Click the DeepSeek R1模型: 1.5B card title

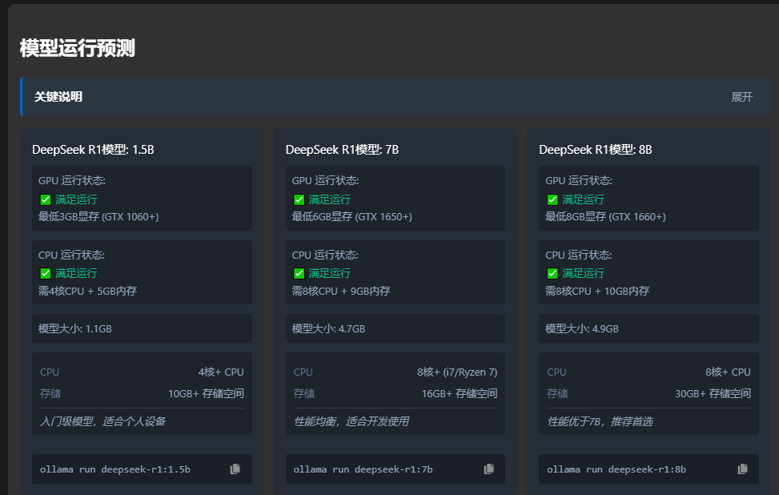pyautogui.click(x=93, y=150)
